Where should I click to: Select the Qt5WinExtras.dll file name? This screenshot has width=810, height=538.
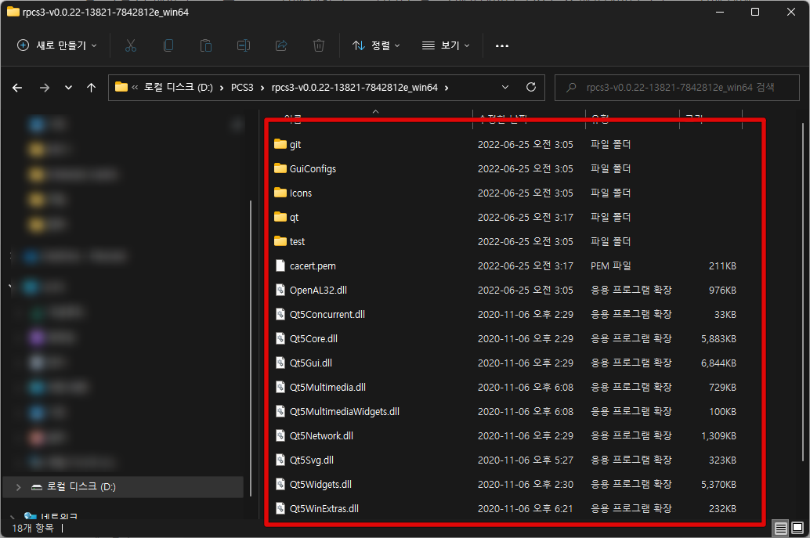[x=324, y=508]
